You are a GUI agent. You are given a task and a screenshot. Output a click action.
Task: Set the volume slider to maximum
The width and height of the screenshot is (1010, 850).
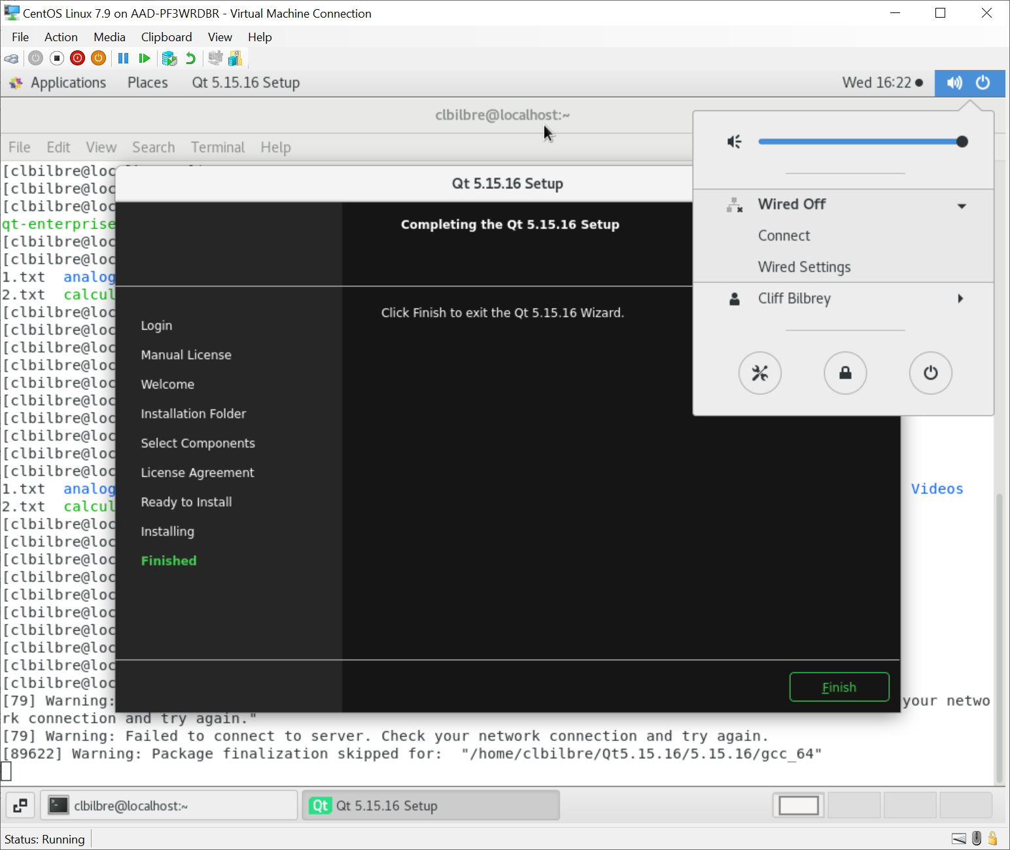[962, 142]
